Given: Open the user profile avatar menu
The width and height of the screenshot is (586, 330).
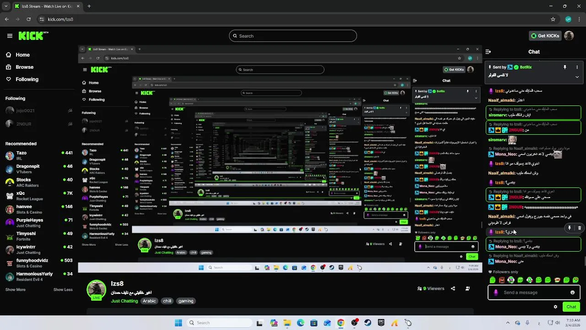Looking at the screenshot, I should [x=569, y=36].
